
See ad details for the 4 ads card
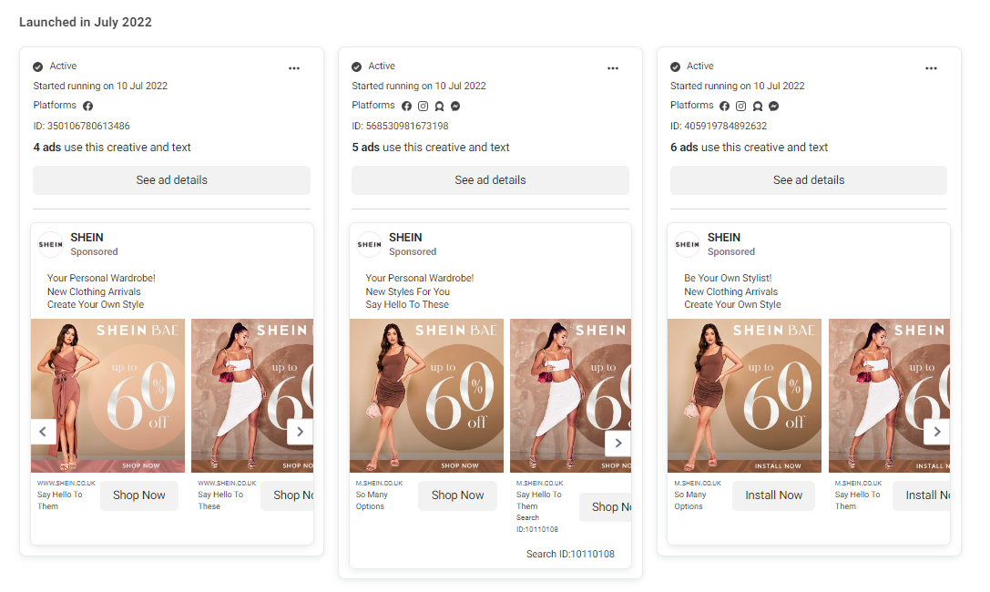pyautogui.click(x=172, y=179)
